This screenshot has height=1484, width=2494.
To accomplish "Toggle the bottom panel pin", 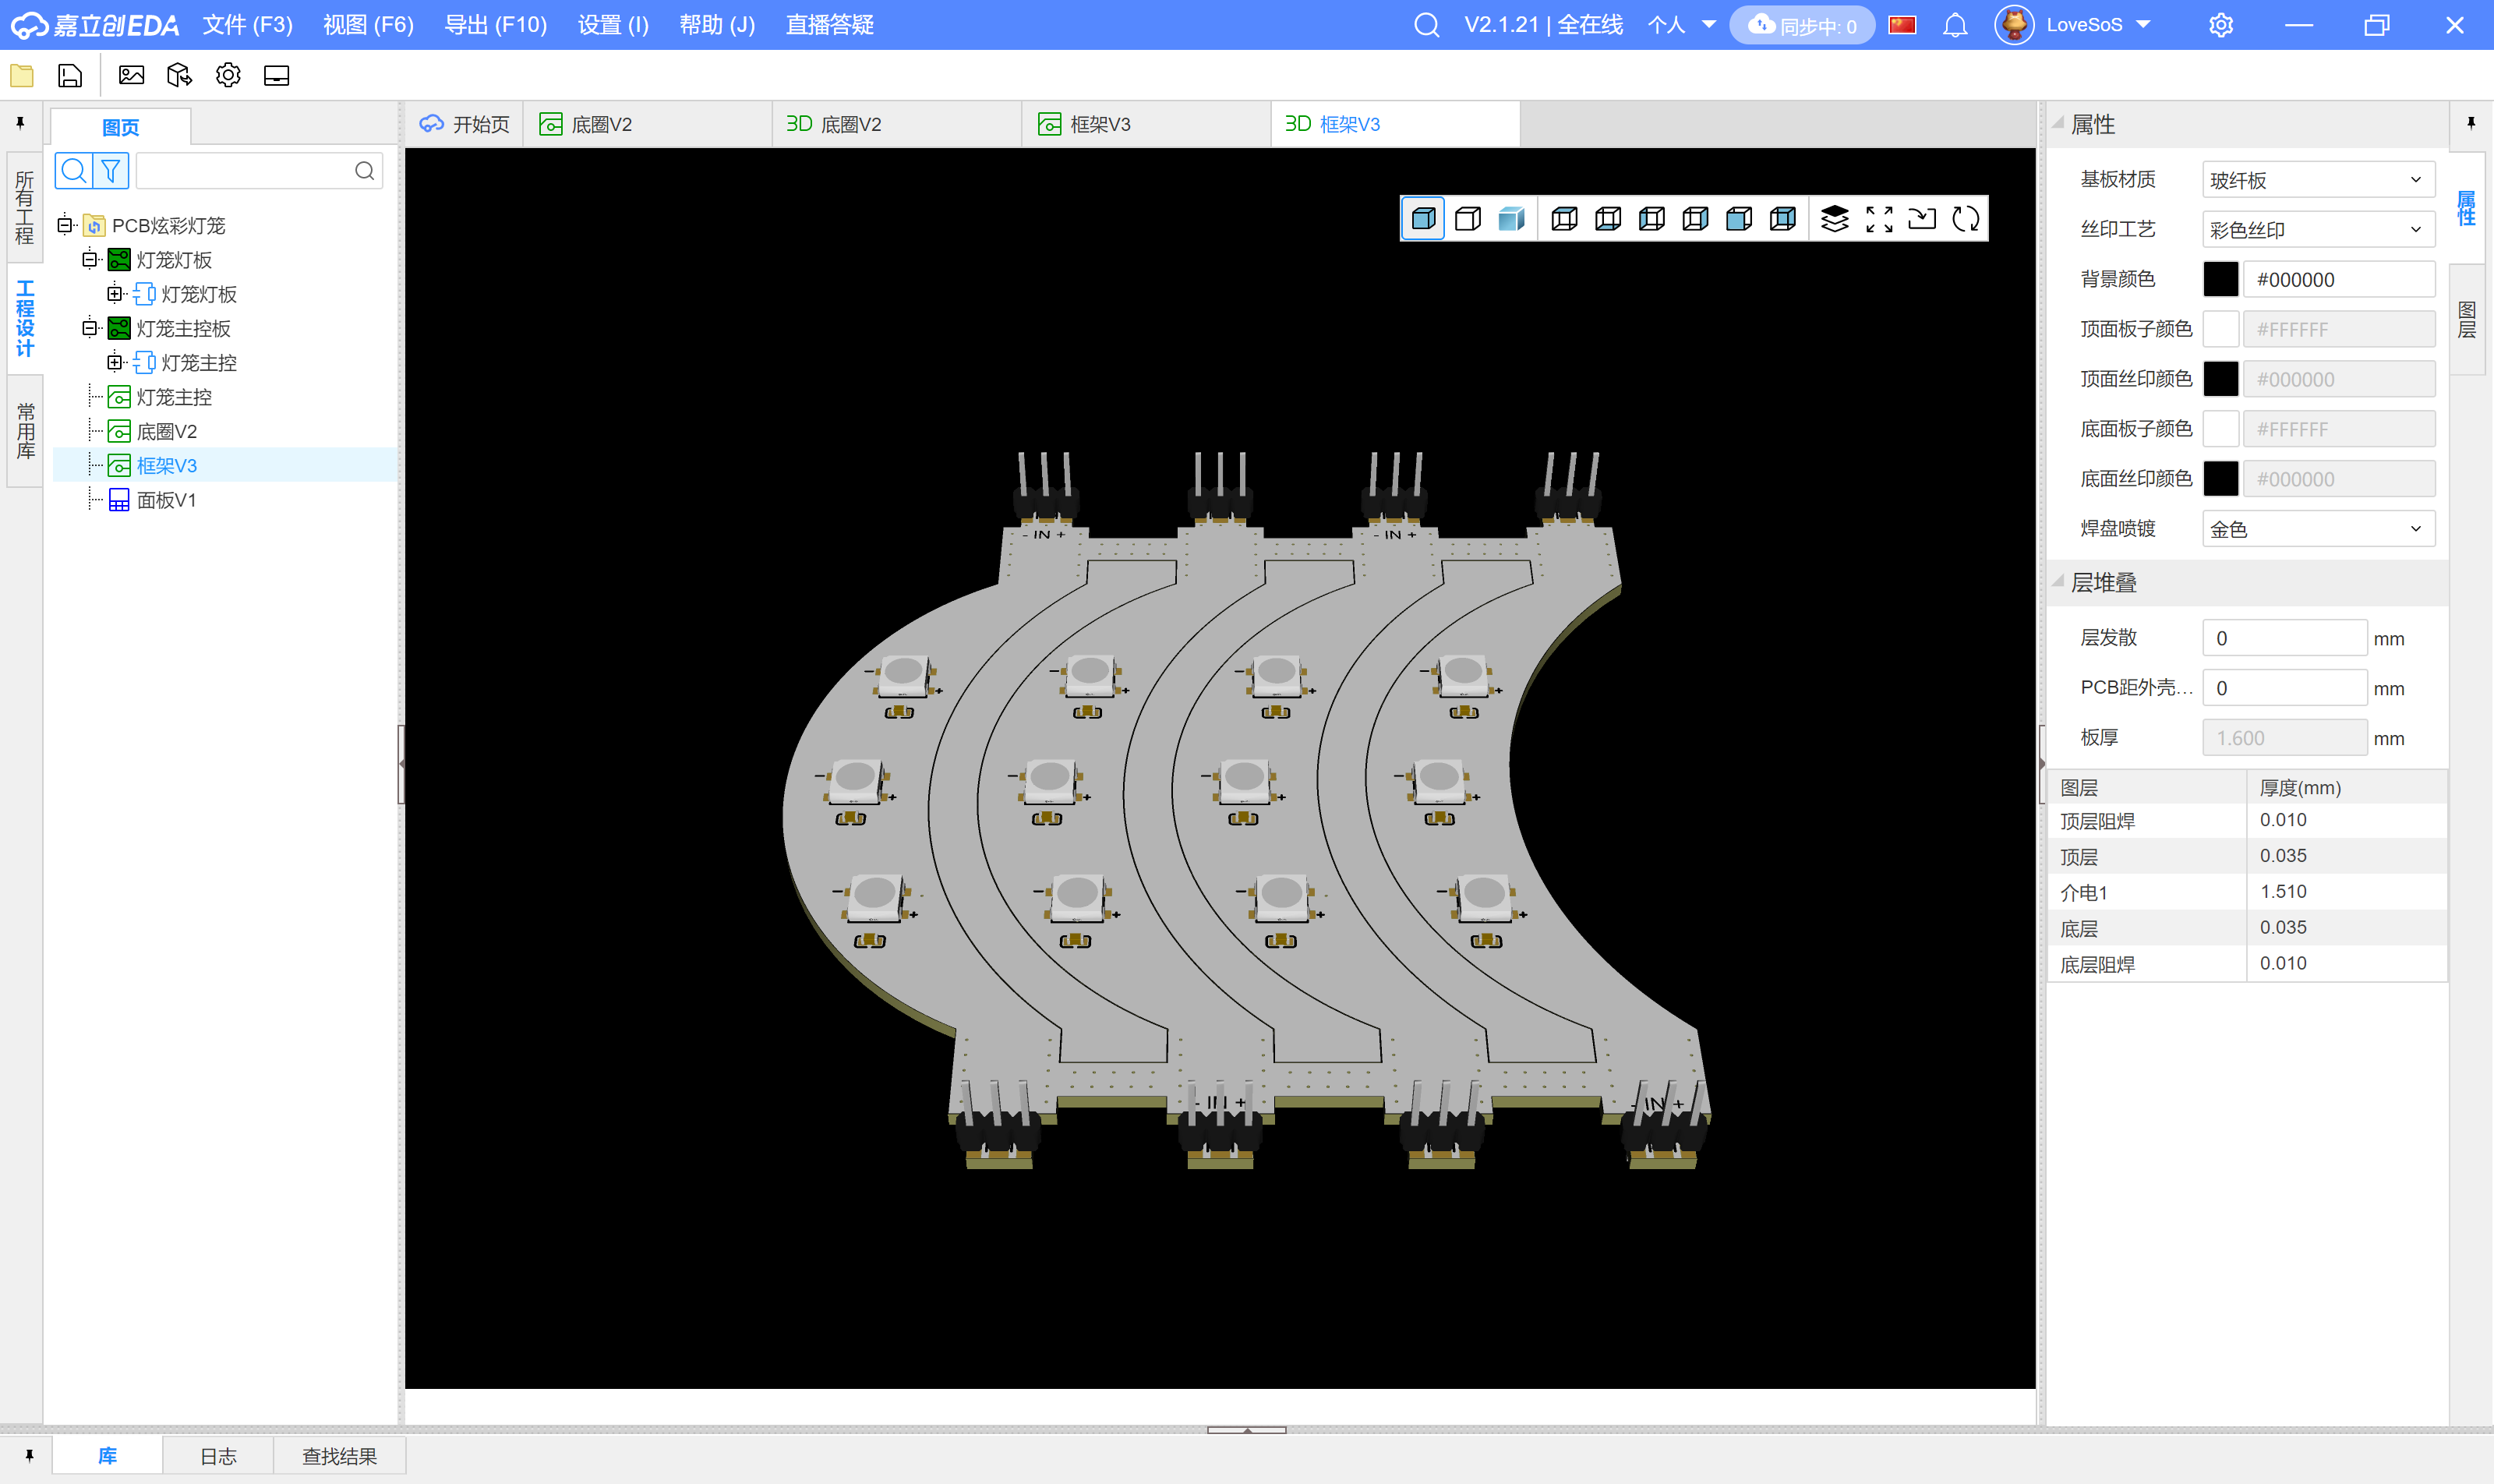I will pyautogui.click(x=29, y=1455).
